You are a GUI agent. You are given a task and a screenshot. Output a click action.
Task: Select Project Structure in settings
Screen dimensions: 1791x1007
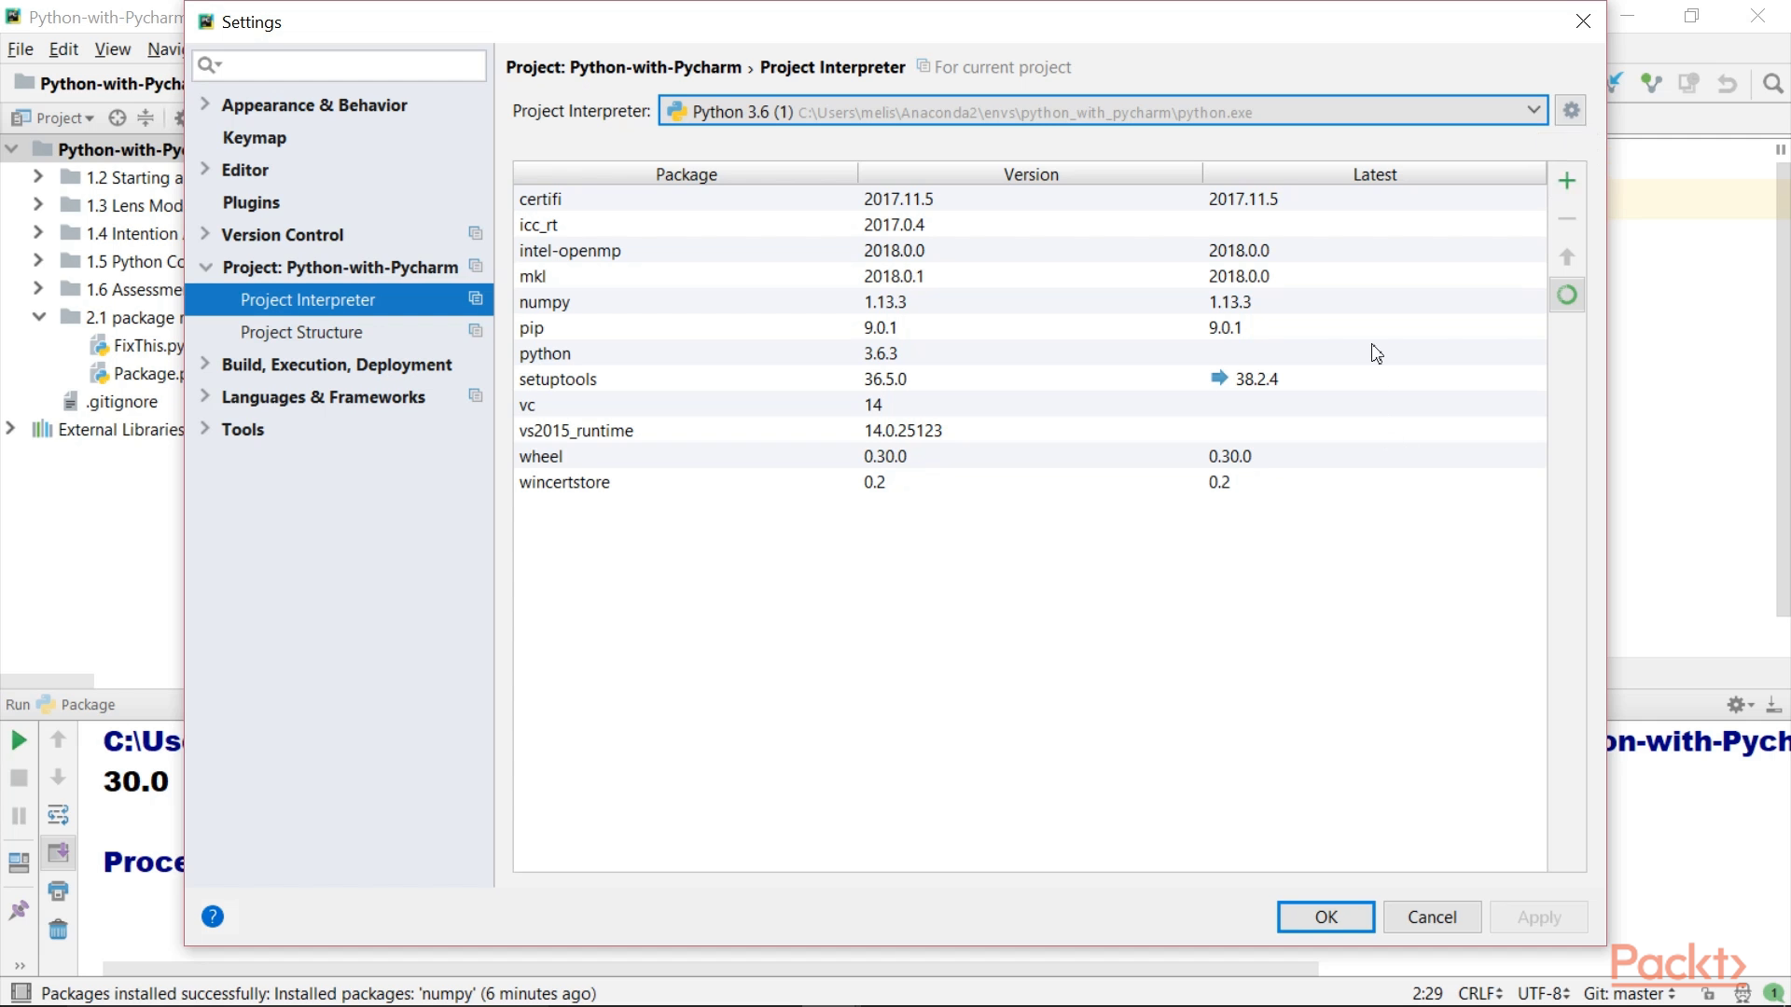[301, 332]
